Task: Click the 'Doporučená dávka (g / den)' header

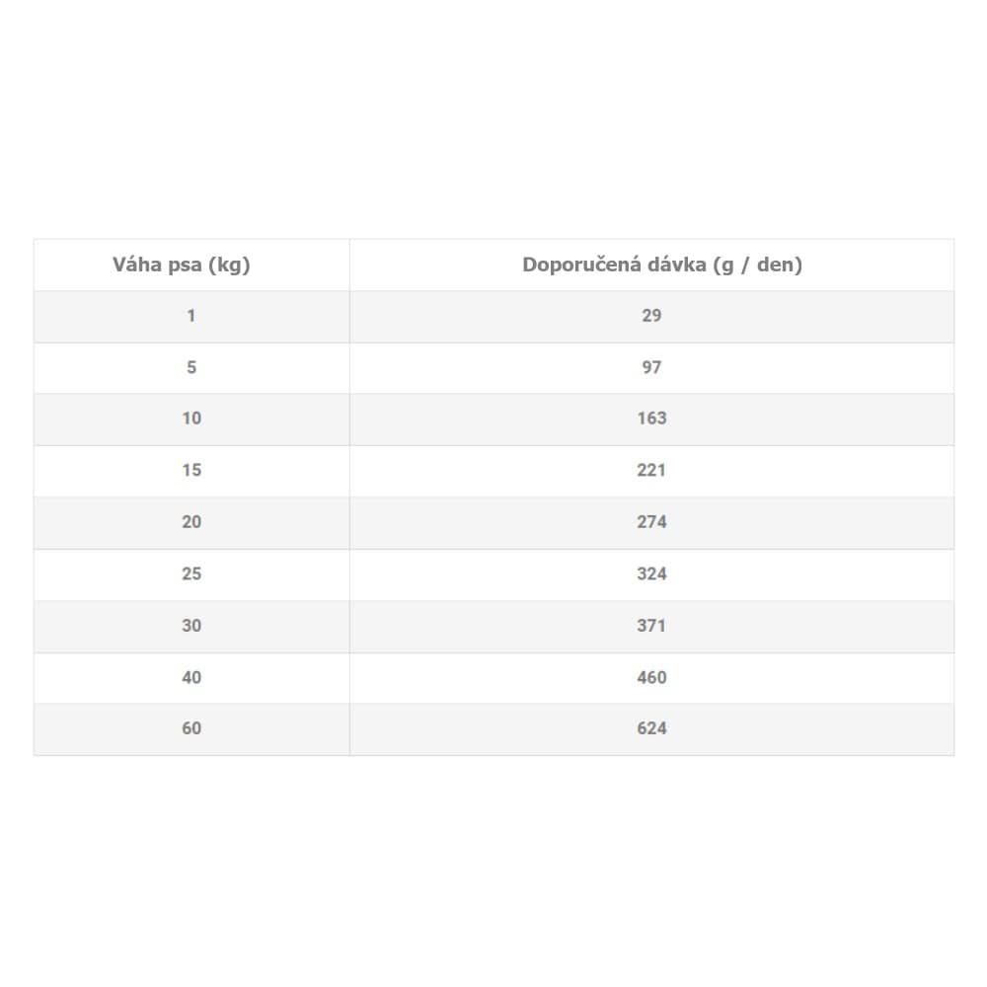Action: coord(662,265)
